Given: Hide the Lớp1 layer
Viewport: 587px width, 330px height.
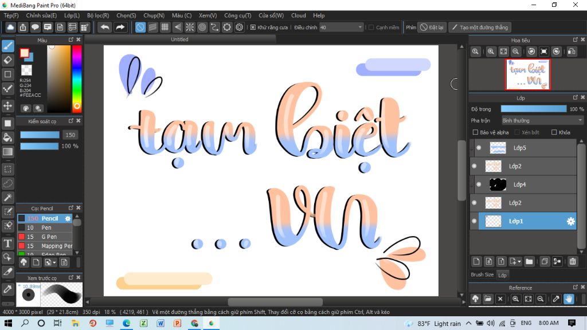Looking at the screenshot, I should pos(474,221).
